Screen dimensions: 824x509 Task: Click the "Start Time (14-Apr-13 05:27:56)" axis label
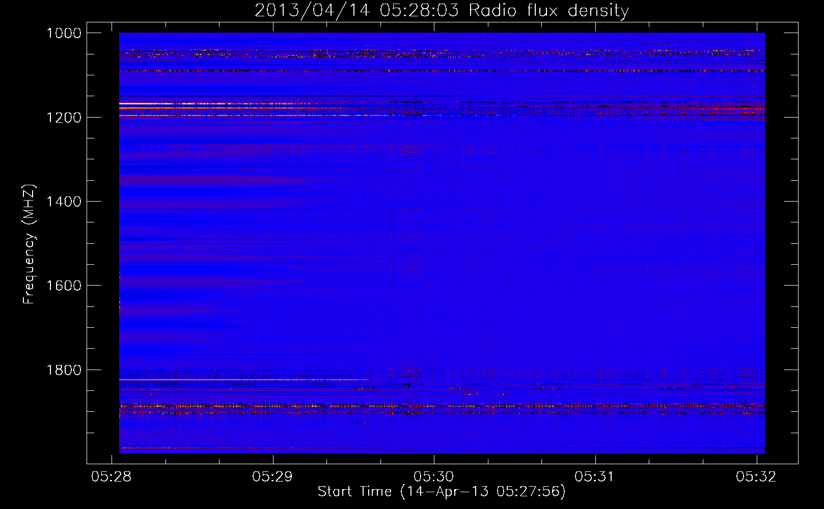[x=442, y=492]
